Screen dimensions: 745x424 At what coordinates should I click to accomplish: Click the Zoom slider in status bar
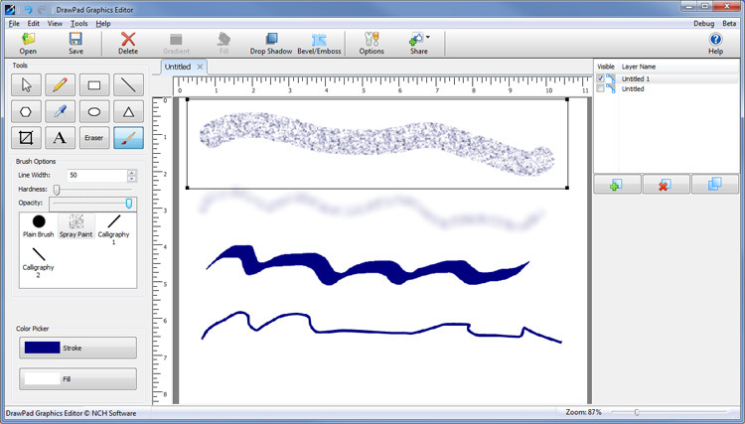[637, 413]
